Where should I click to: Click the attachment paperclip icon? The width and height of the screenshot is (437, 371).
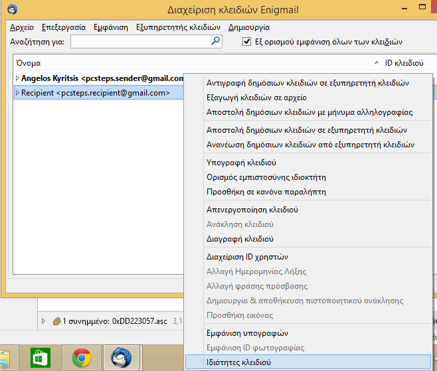[57, 321]
